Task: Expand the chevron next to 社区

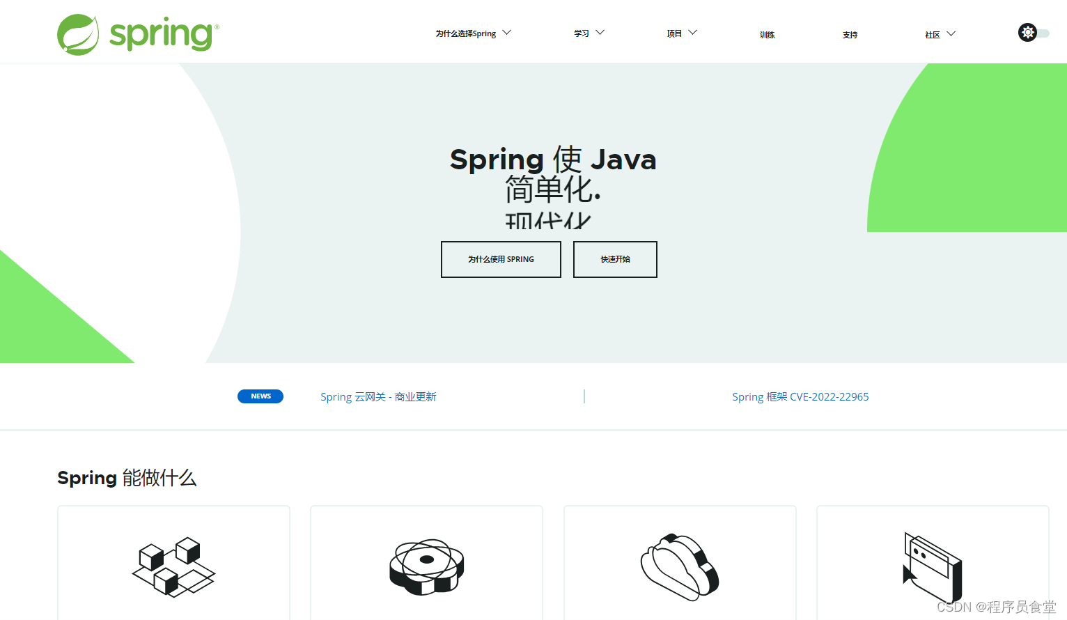Action: pyautogui.click(x=951, y=33)
